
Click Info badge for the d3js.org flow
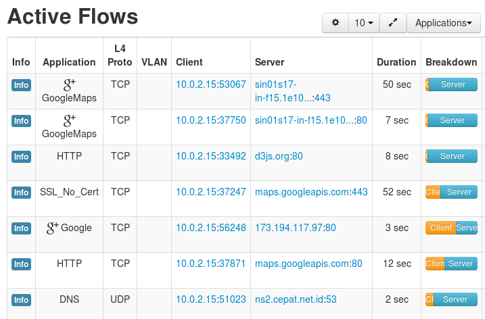[x=22, y=157]
